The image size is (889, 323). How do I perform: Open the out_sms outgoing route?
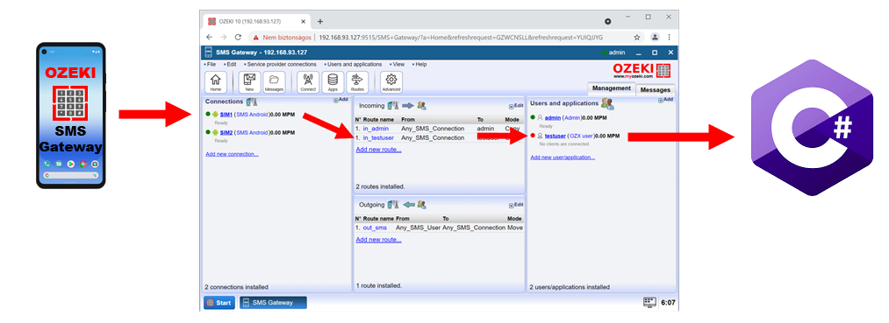click(x=375, y=228)
